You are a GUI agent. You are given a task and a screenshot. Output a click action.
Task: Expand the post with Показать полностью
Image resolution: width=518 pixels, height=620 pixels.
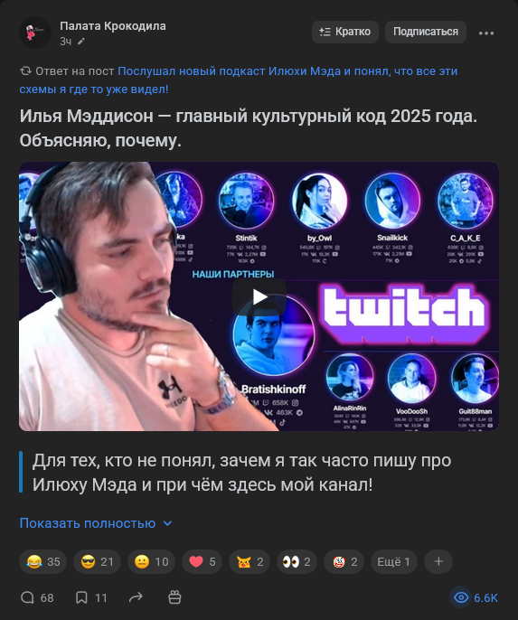pos(96,523)
